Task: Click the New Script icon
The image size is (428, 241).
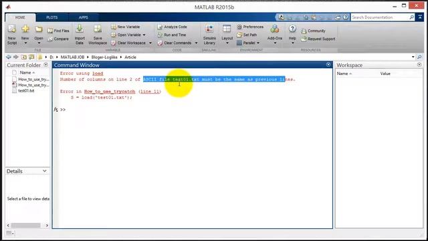Action: tap(12, 35)
